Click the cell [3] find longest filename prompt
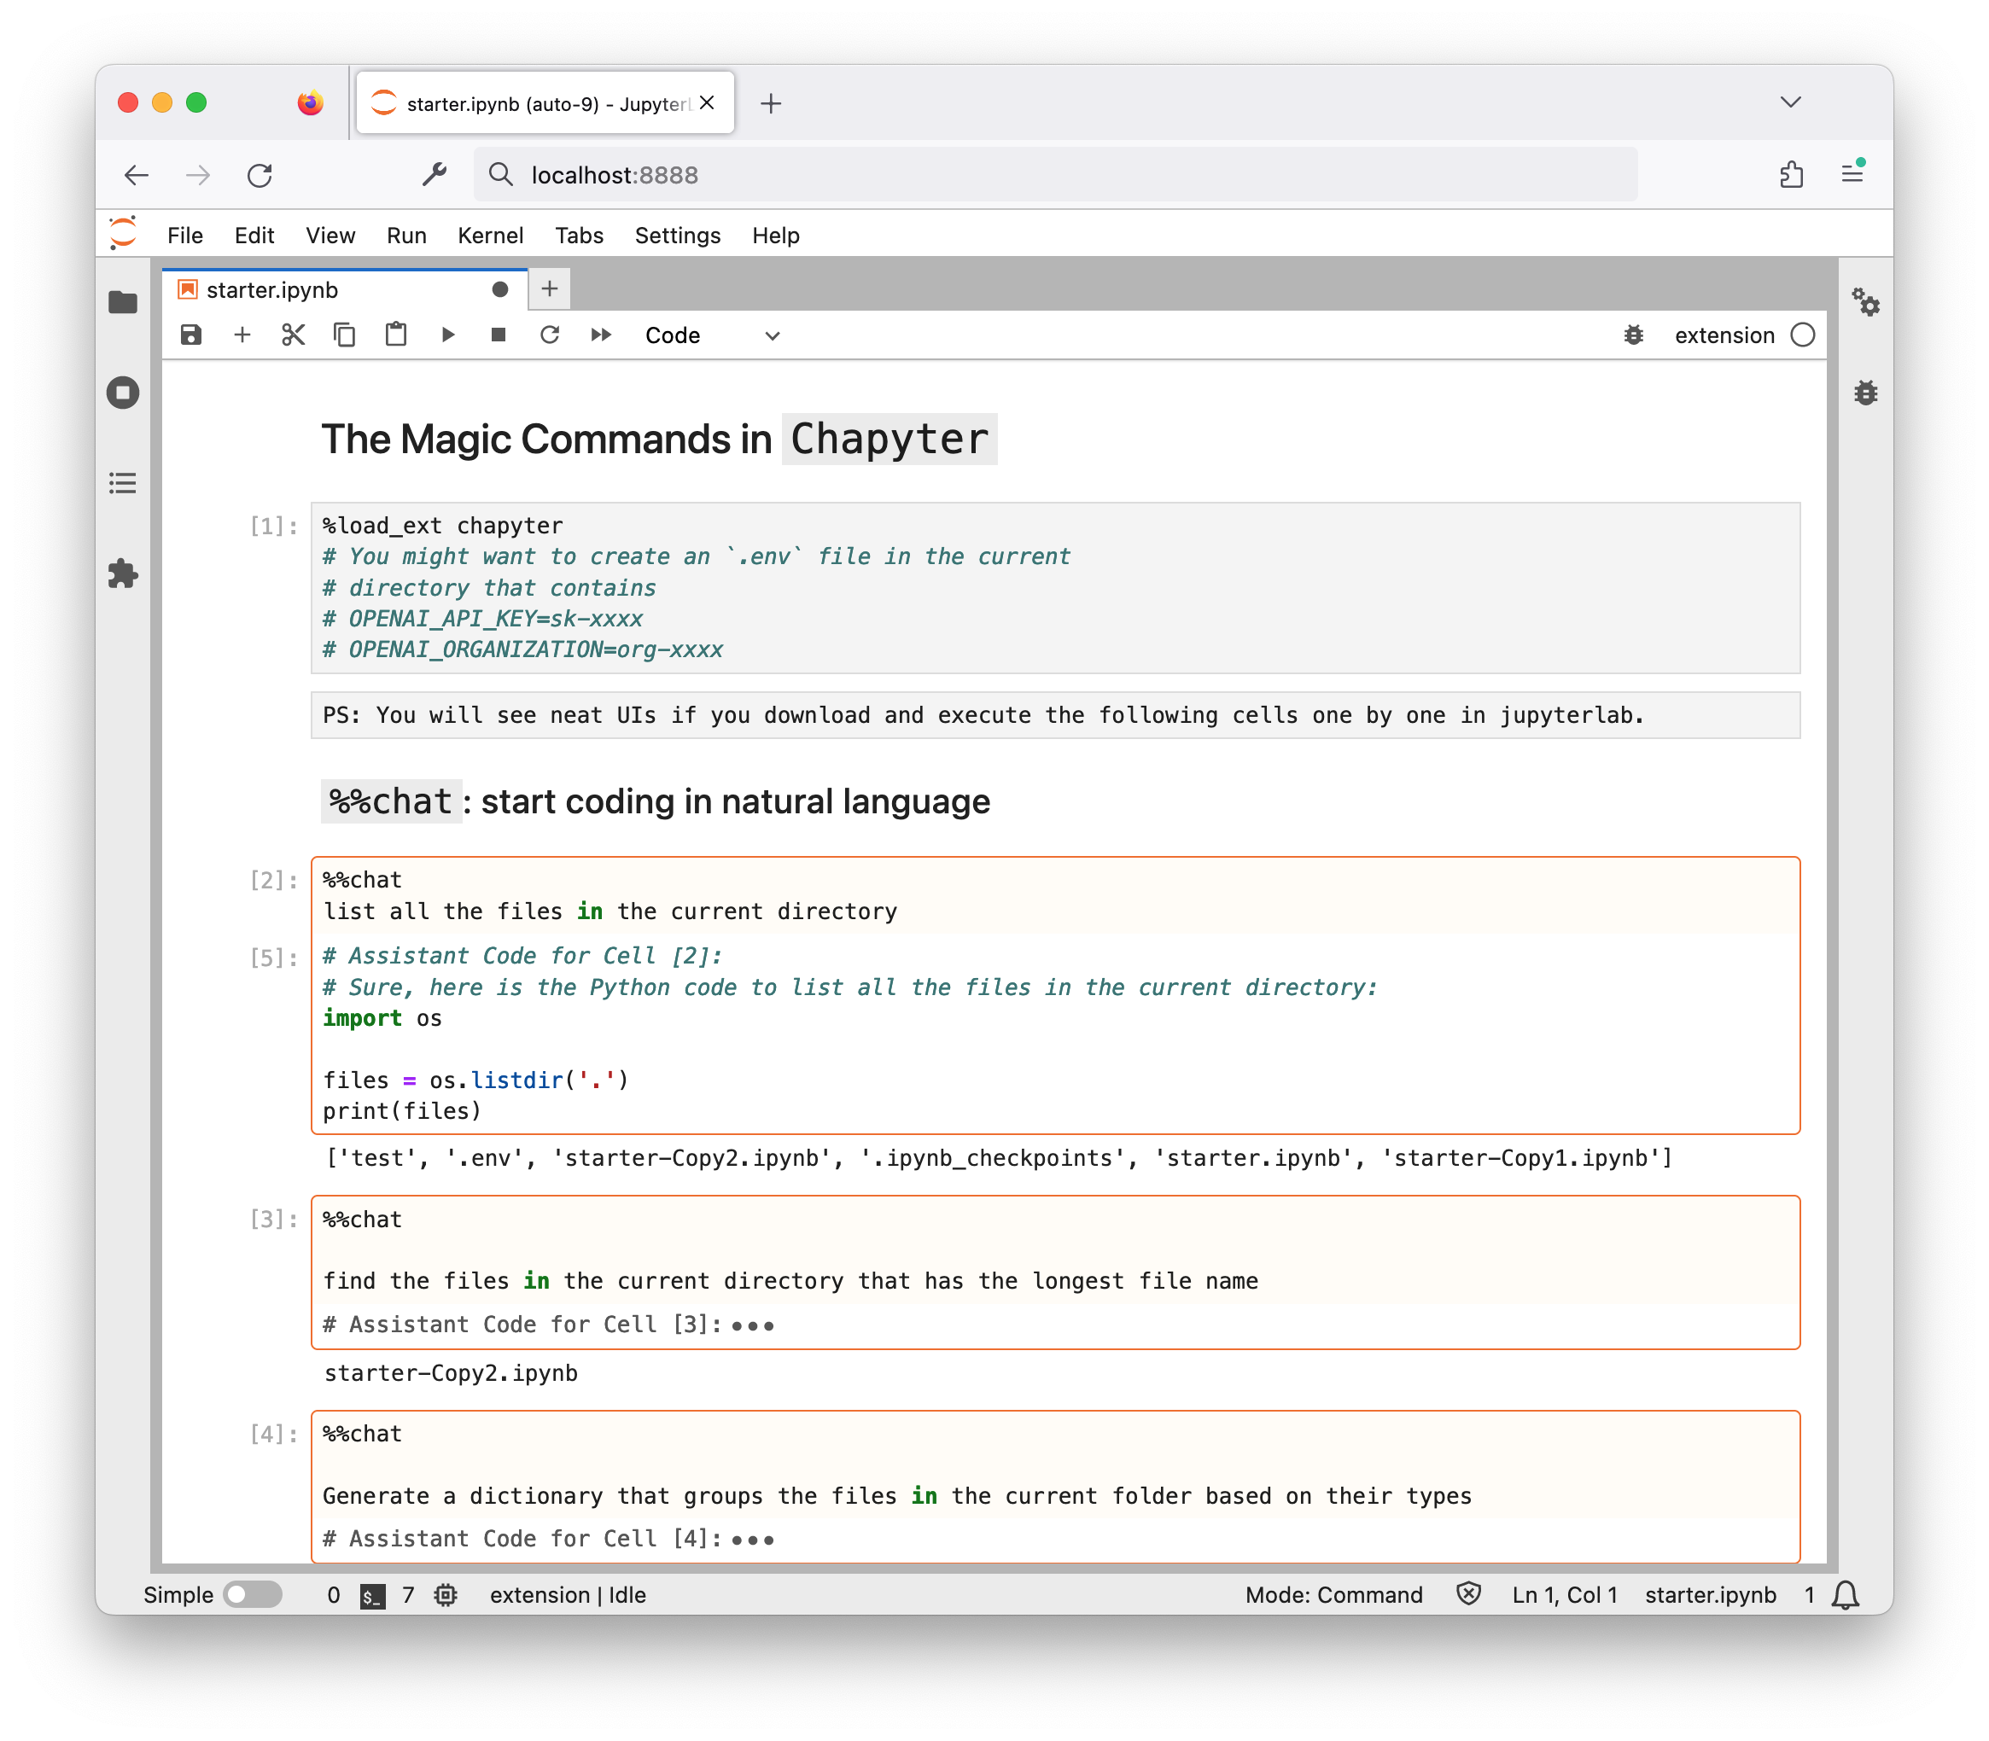This screenshot has height=1741, width=1989. tap(1055, 1250)
